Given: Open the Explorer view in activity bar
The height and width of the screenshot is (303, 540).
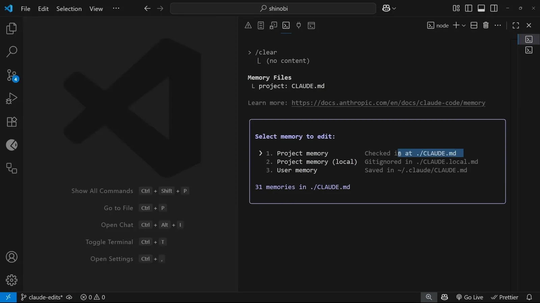Looking at the screenshot, I should click(11, 29).
